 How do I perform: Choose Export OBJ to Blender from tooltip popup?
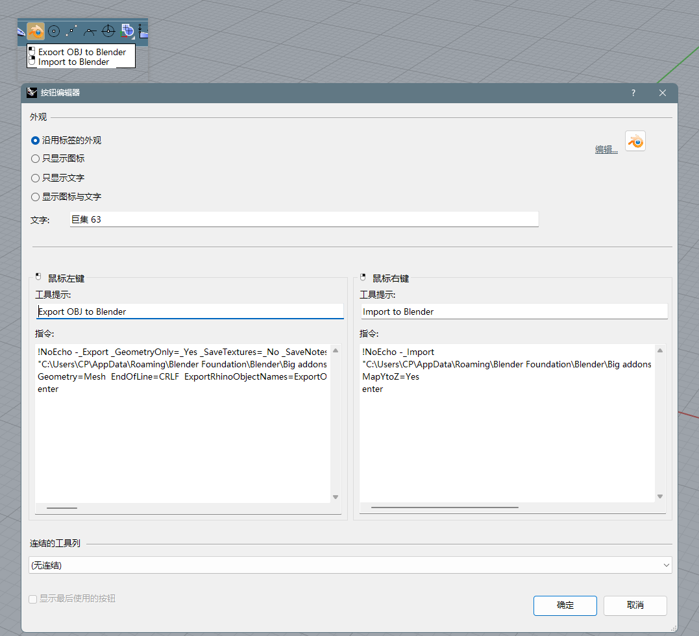pos(82,52)
